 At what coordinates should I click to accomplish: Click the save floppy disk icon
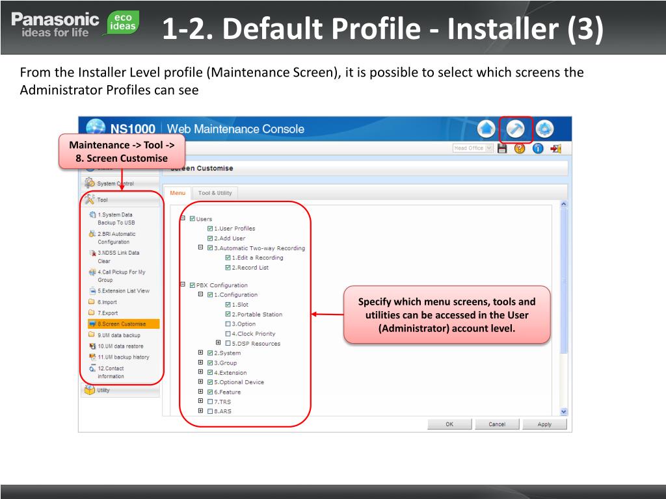[502, 148]
